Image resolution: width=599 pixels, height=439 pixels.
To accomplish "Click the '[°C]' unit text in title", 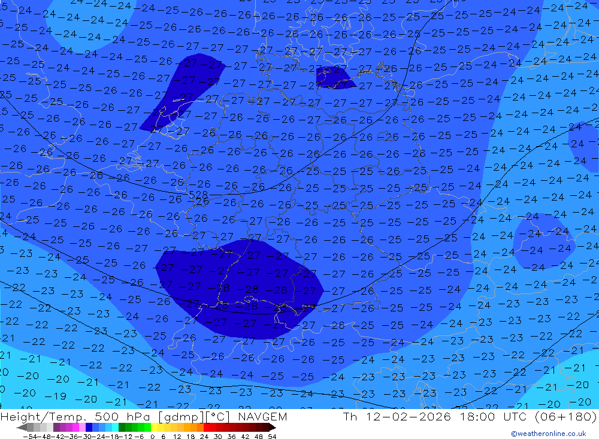I will [x=218, y=416].
